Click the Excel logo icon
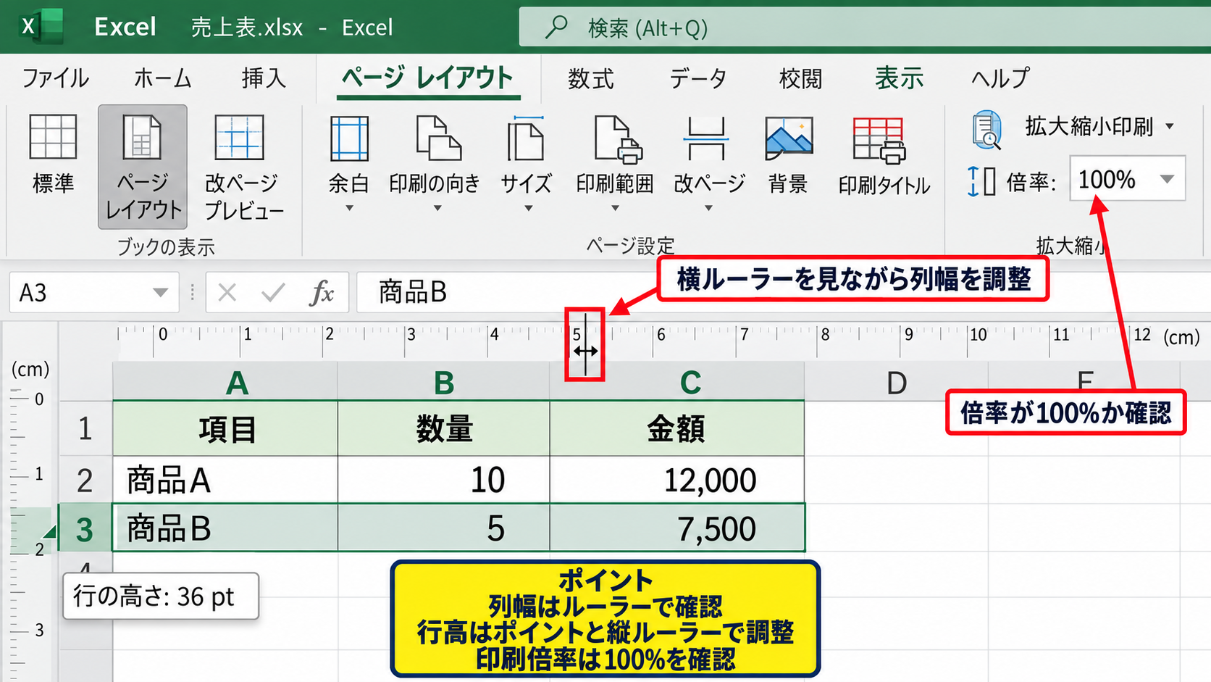Image resolution: width=1211 pixels, height=682 pixels. click(x=41, y=27)
